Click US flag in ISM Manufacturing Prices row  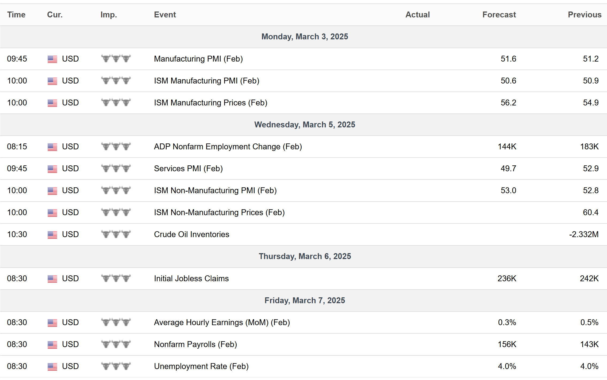[x=52, y=103]
